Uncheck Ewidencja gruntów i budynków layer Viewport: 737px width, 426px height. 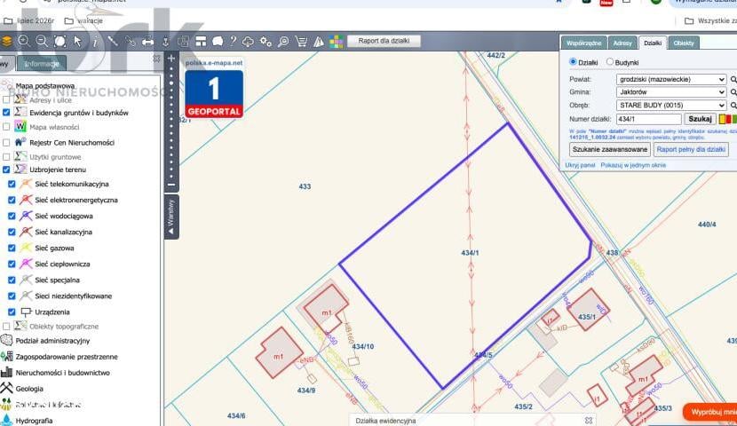point(6,113)
